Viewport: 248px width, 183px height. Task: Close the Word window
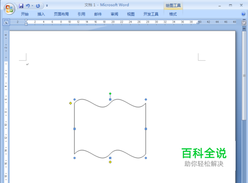241,5
